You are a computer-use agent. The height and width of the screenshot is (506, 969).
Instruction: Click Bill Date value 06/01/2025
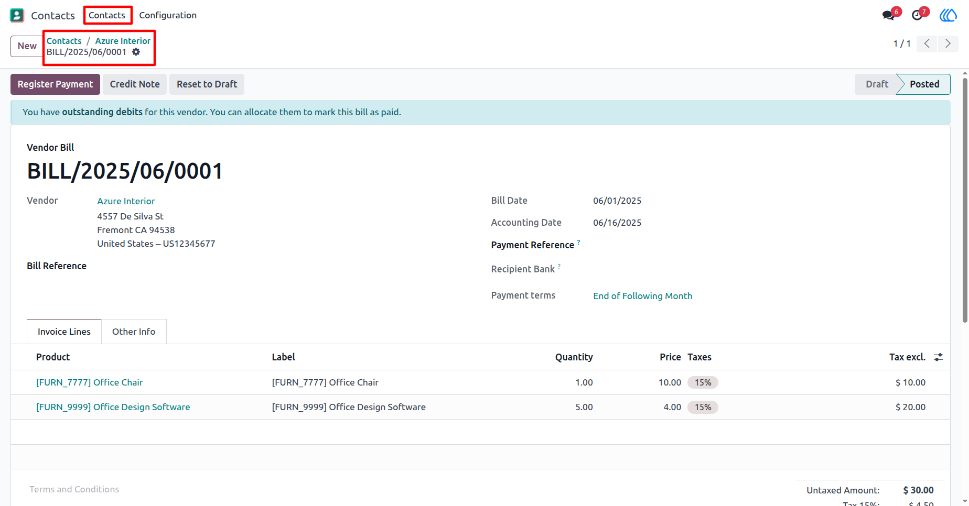coord(617,201)
